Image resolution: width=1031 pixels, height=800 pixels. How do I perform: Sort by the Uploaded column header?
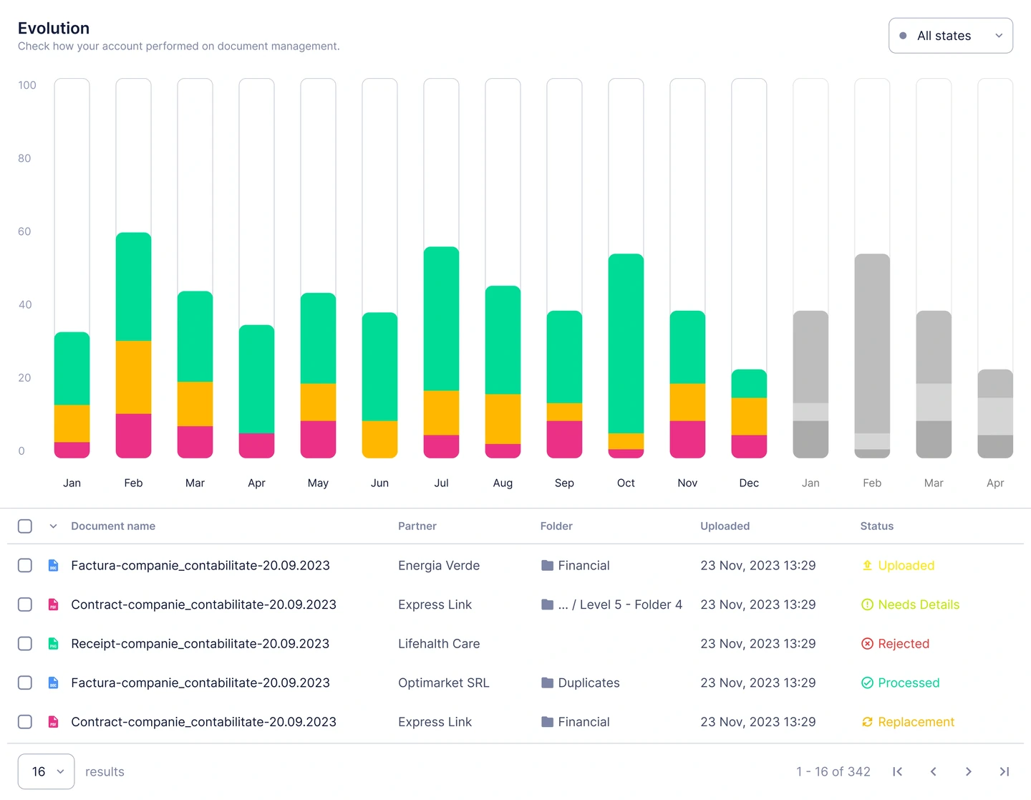pos(725,526)
